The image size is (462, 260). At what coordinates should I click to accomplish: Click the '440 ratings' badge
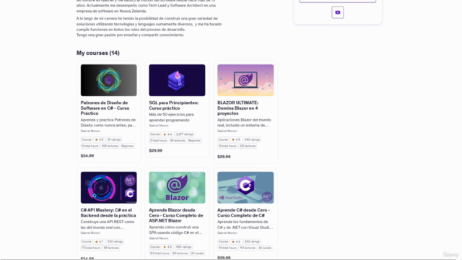point(252,139)
